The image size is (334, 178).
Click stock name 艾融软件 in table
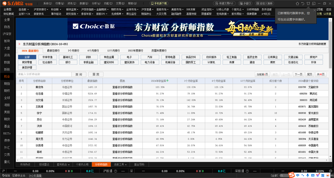pos(314,87)
